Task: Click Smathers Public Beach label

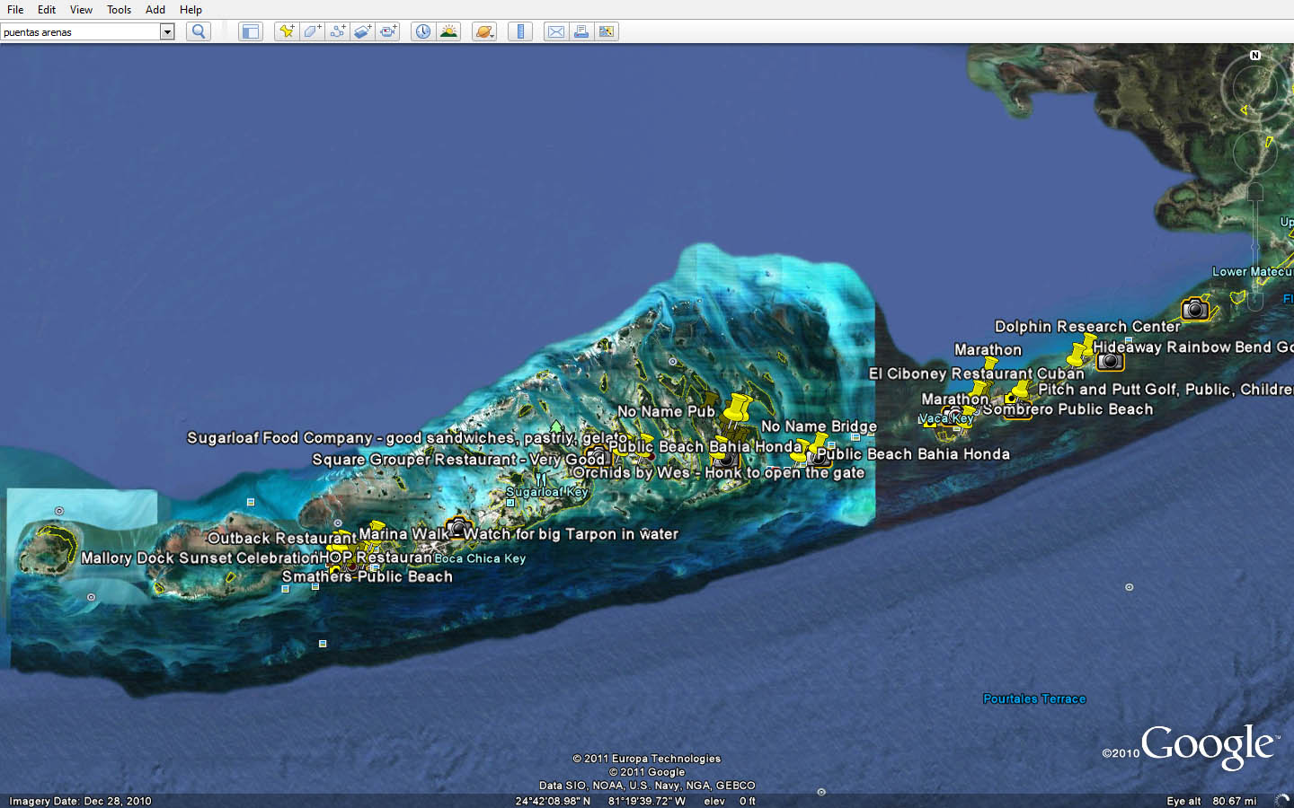Action: 368,576
